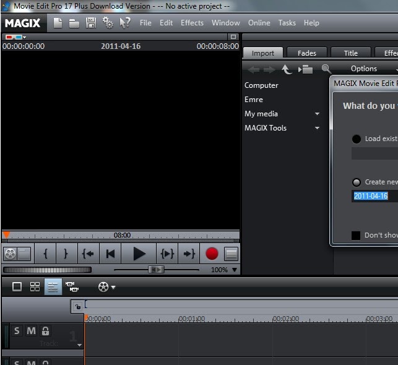Image resolution: width=398 pixels, height=365 pixels.
Task: Navigate forward in the media pool
Action: [270, 69]
